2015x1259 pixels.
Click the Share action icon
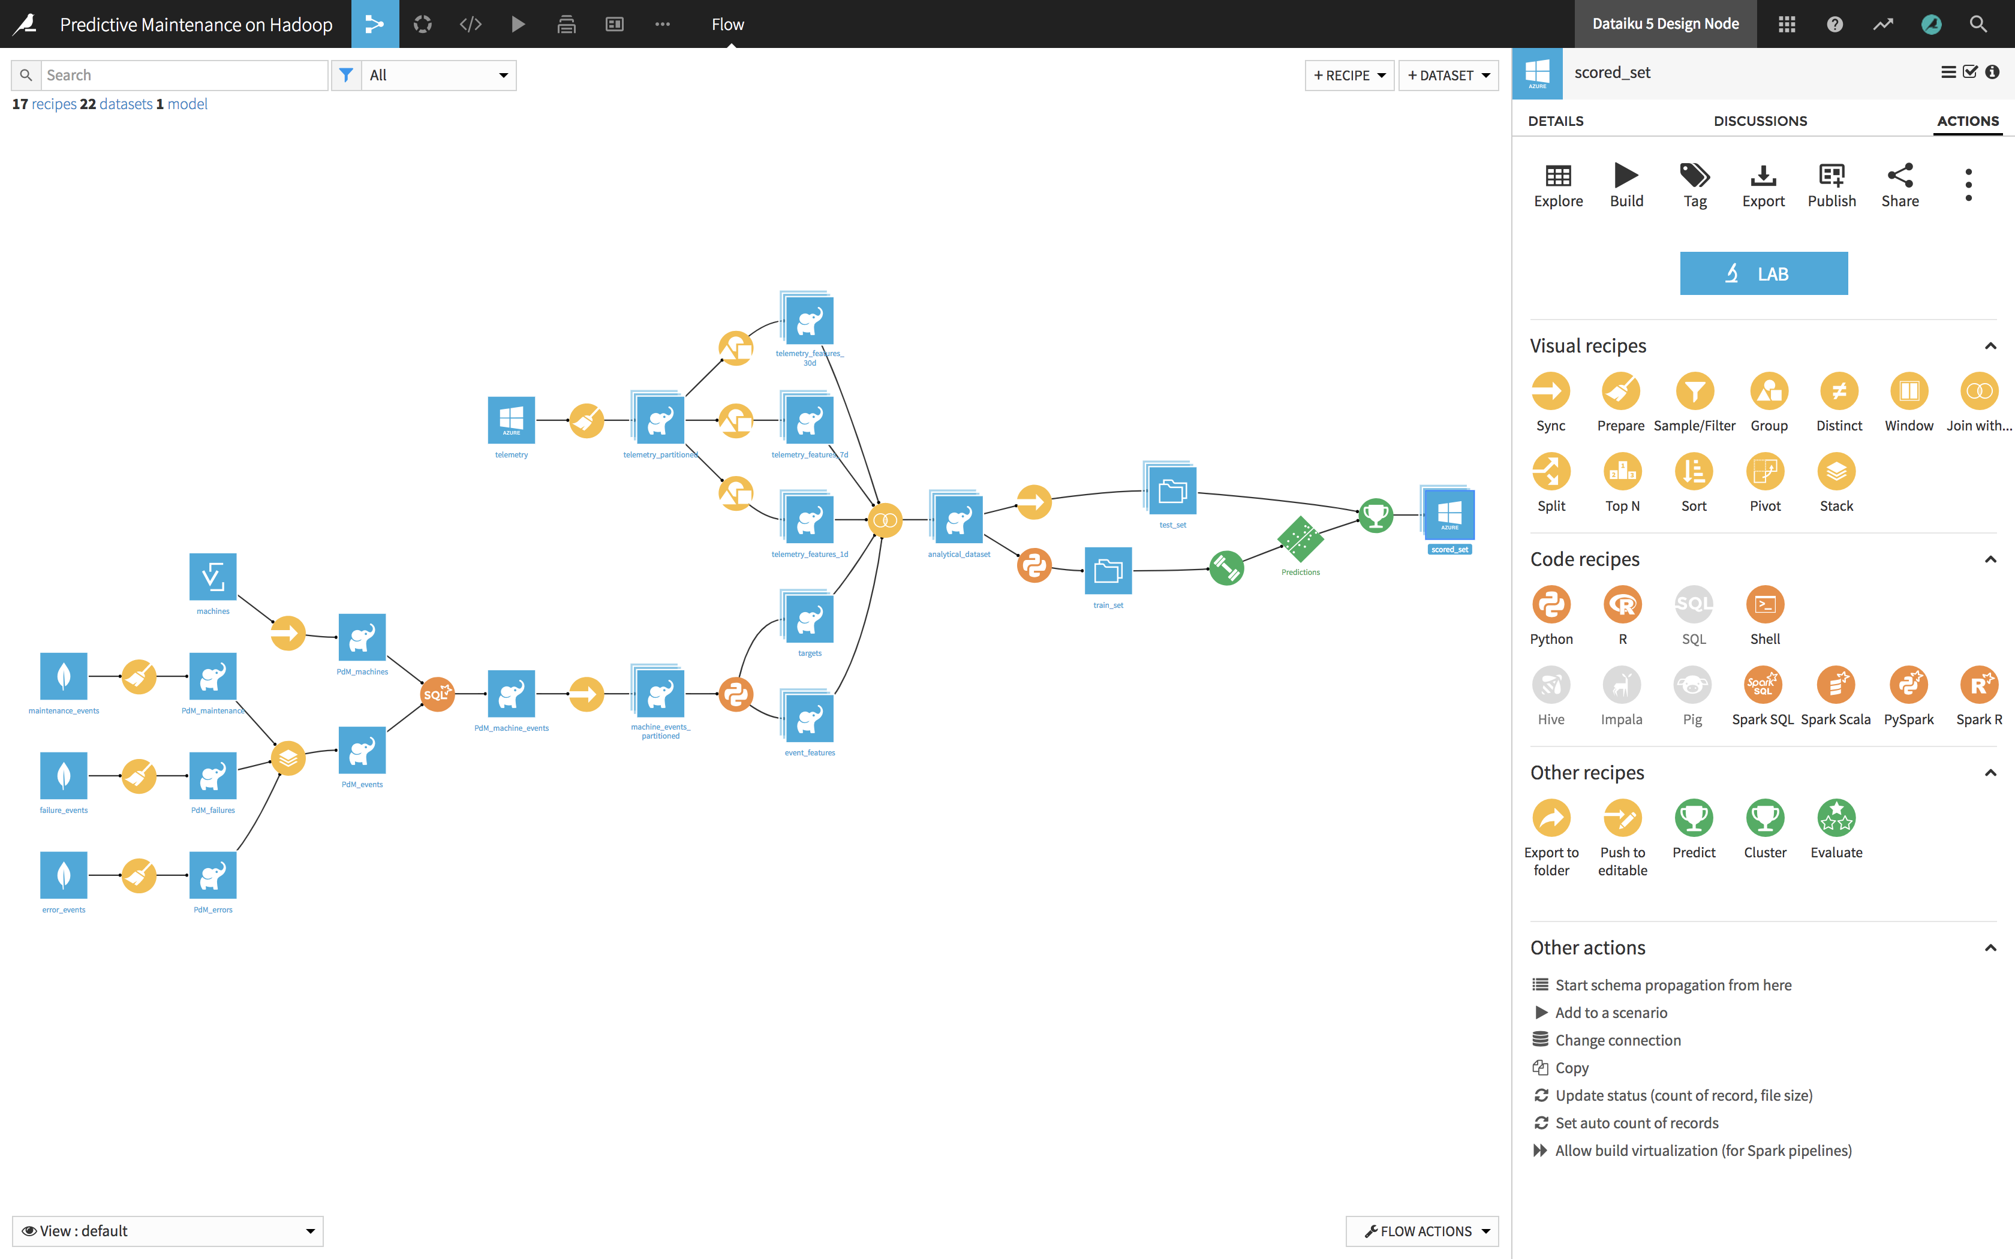[1900, 185]
